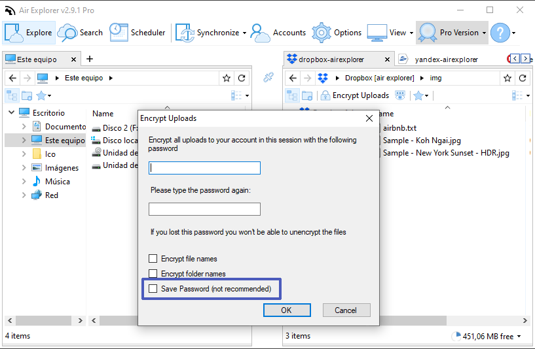
Task: Select the airbnb.txt file
Action: coord(399,128)
